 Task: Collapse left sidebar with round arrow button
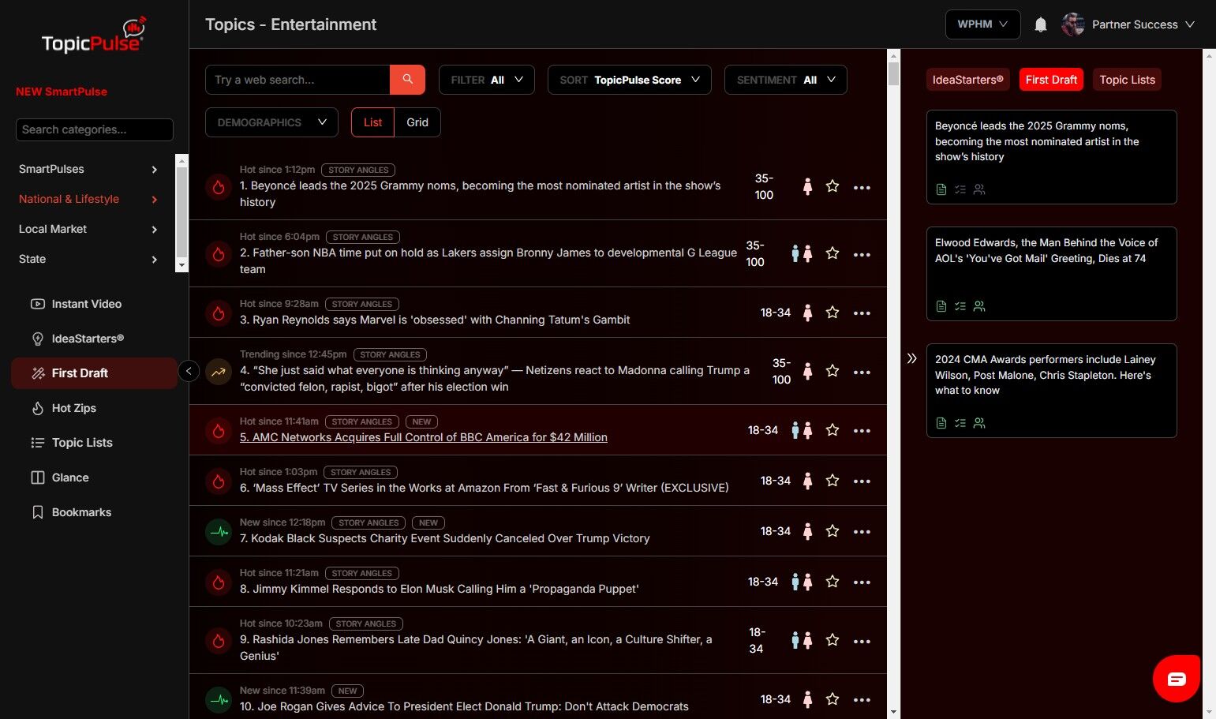pyautogui.click(x=189, y=371)
